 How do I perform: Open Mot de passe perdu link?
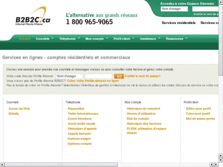[x=200, y=119]
